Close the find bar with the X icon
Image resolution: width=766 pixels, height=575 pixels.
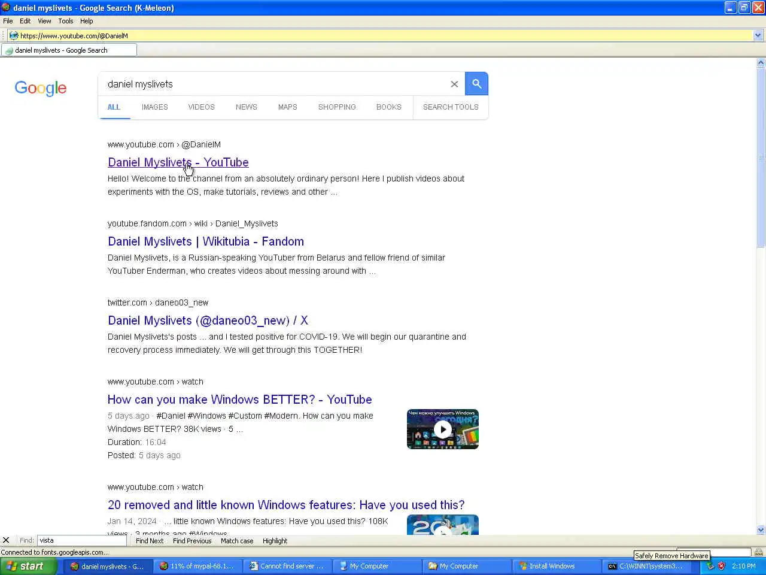point(6,540)
